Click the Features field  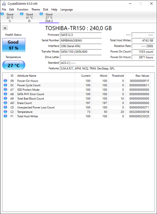tap(107, 68)
